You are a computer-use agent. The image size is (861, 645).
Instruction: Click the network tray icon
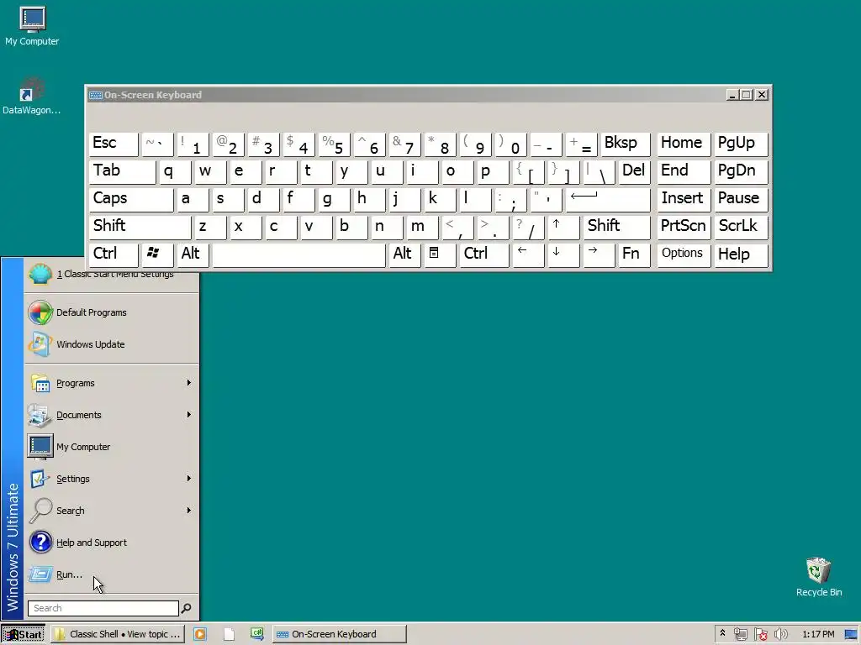point(740,635)
